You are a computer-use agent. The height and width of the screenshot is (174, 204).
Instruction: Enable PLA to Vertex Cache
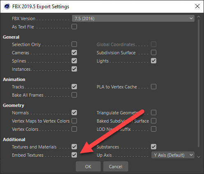[153, 87]
